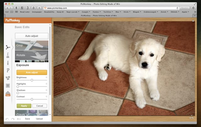Open the Crop tool section
Screen dimensions: 201x127
tap(32, 45)
